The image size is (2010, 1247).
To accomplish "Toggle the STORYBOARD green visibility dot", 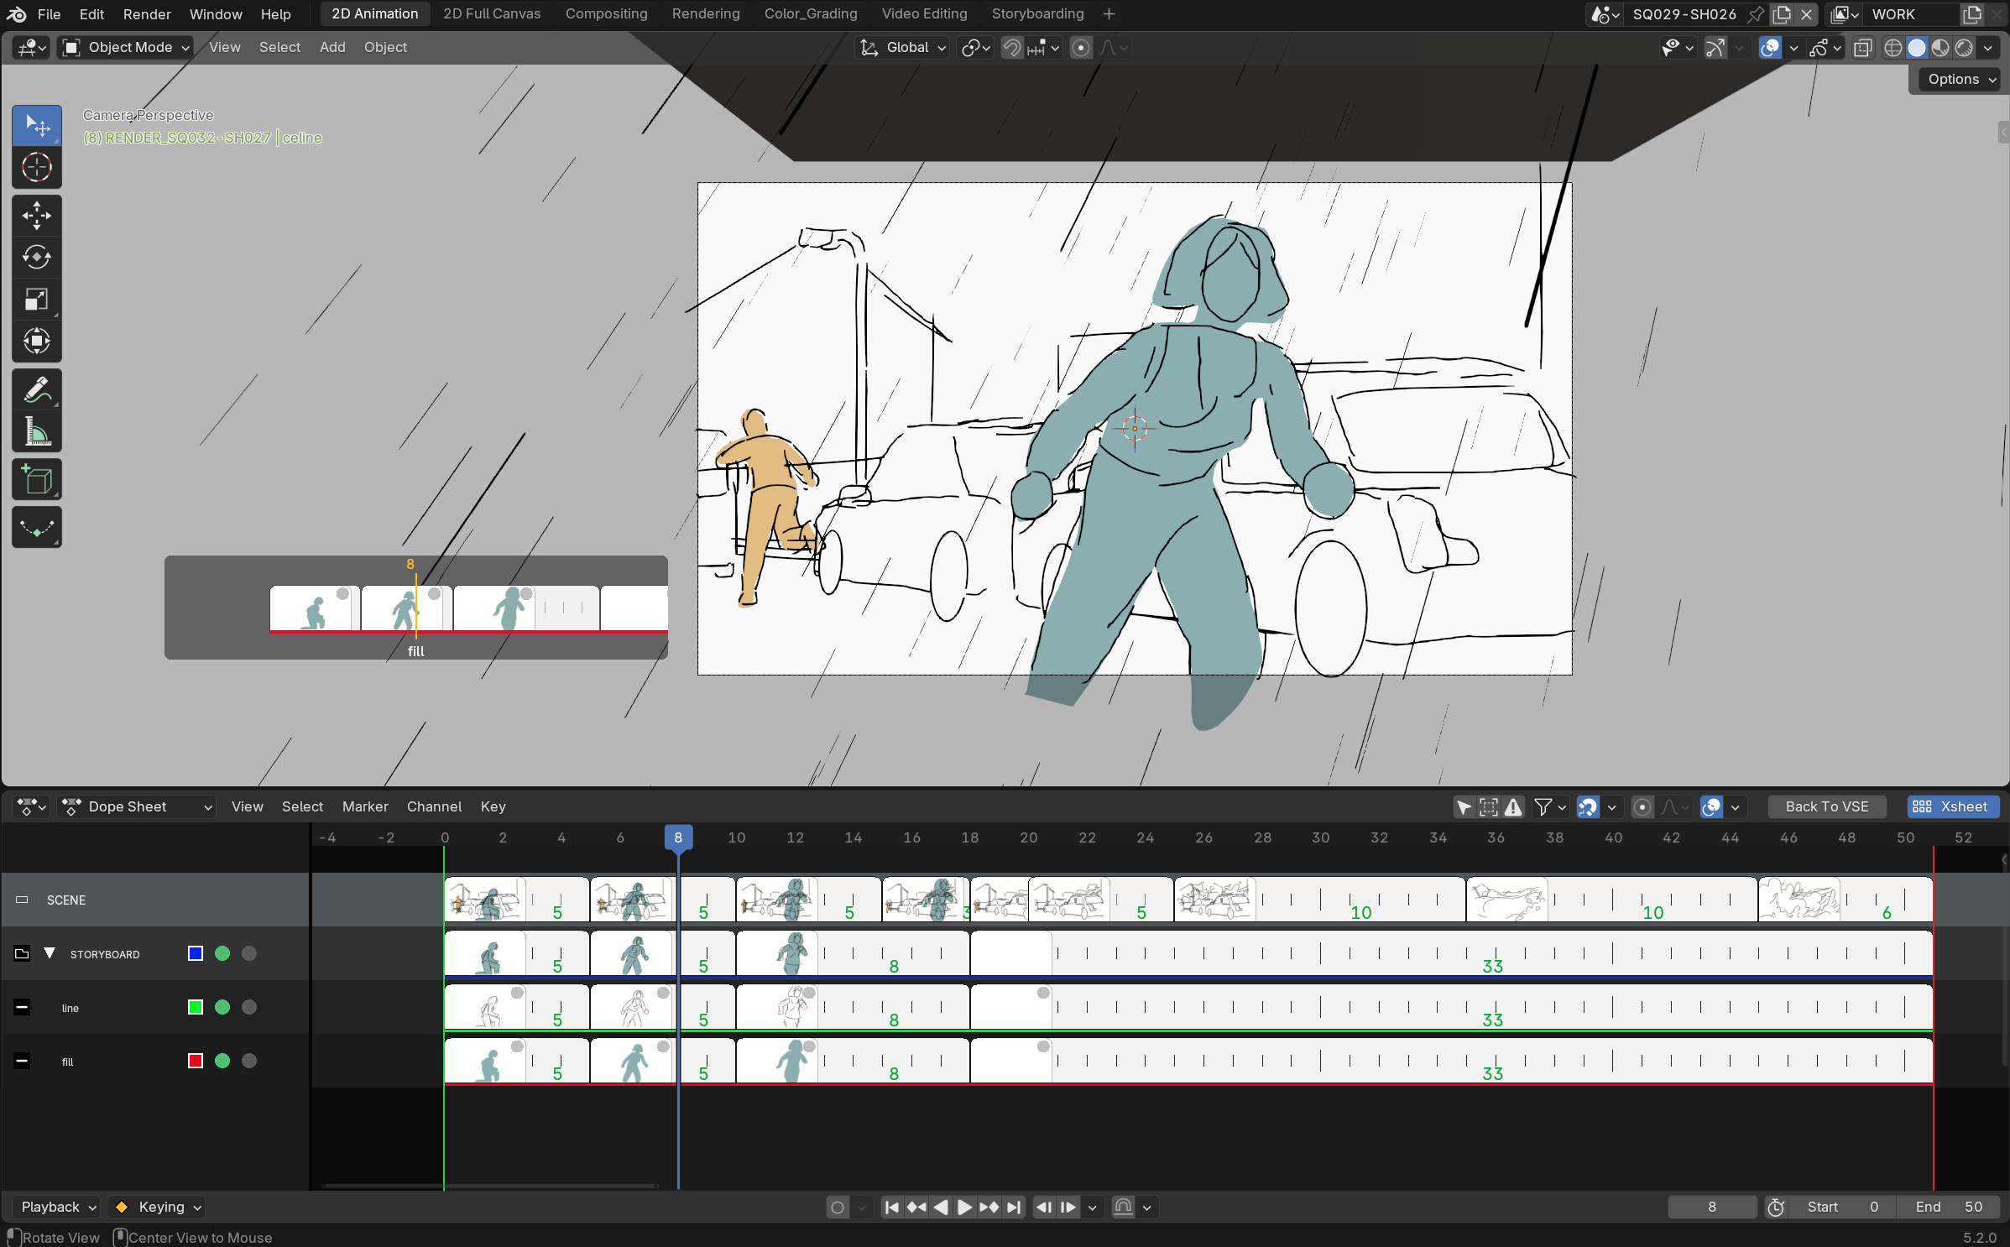I will pyautogui.click(x=222, y=953).
